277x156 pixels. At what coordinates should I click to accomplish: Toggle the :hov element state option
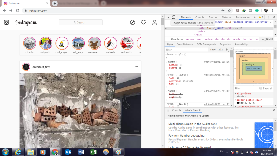click(213, 50)
